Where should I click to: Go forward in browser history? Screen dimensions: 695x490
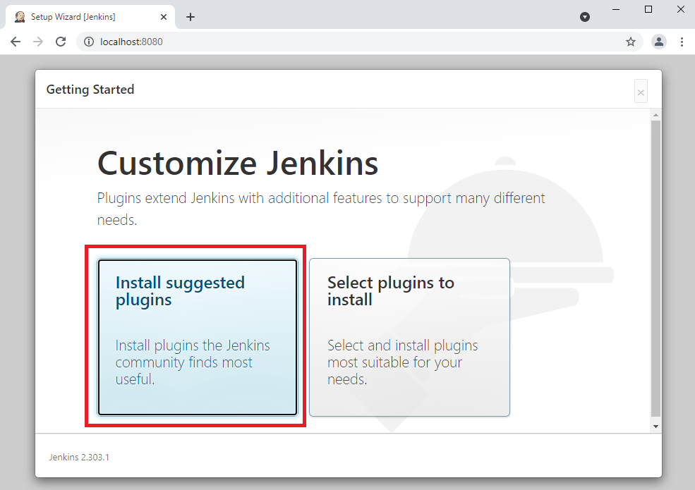coord(38,42)
